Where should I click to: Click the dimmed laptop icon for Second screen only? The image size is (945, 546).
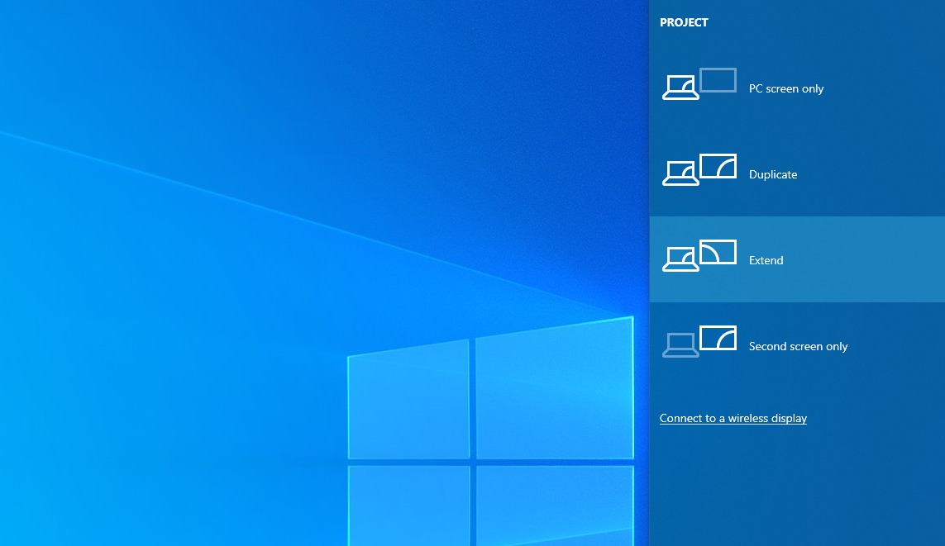[680, 345]
